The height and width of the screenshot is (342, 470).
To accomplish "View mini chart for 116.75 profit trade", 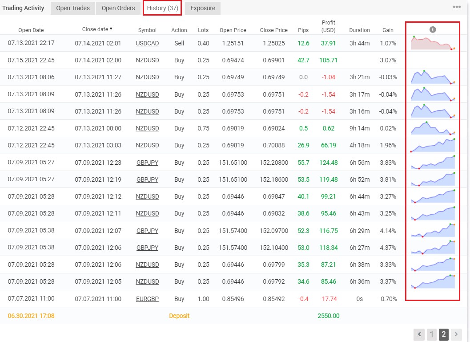I will pos(433,231).
